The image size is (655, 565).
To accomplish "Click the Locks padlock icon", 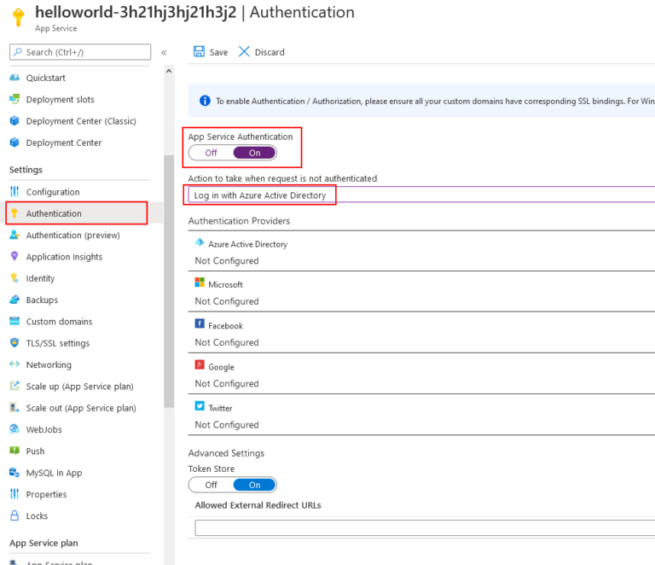I will 14,515.
